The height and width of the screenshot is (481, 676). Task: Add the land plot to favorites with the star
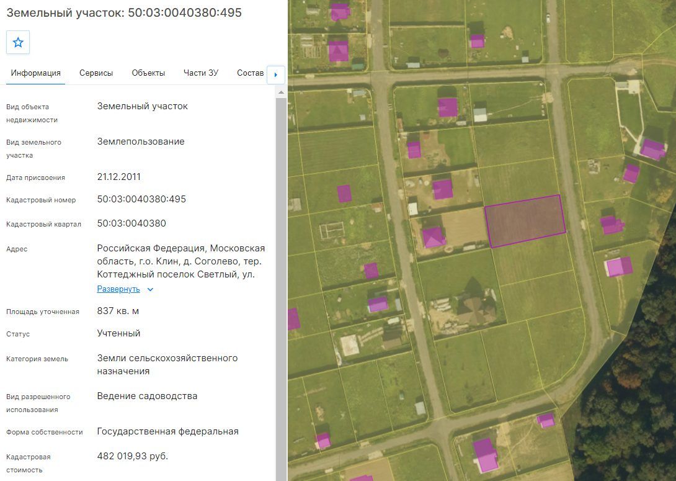point(18,42)
